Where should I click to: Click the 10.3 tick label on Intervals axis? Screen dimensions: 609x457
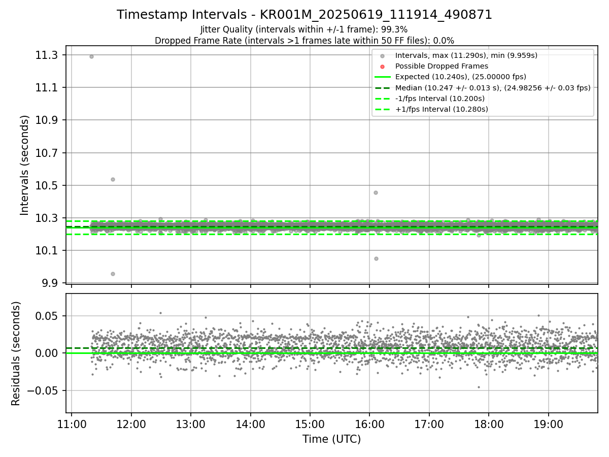coord(47,218)
